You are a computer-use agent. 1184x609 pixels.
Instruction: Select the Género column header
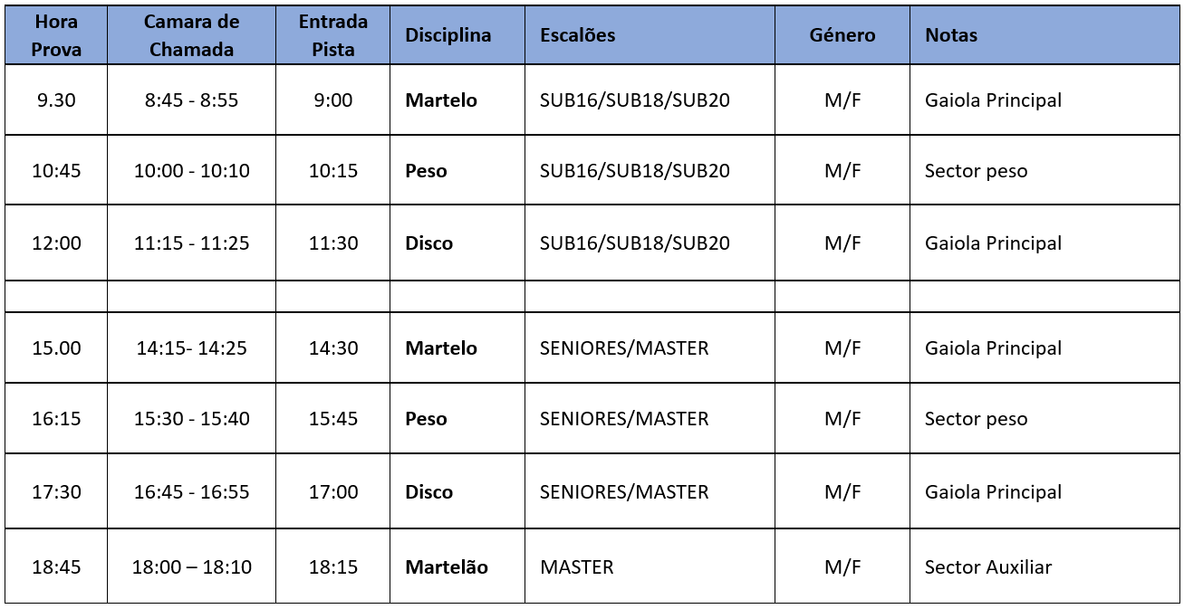(842, 35)
